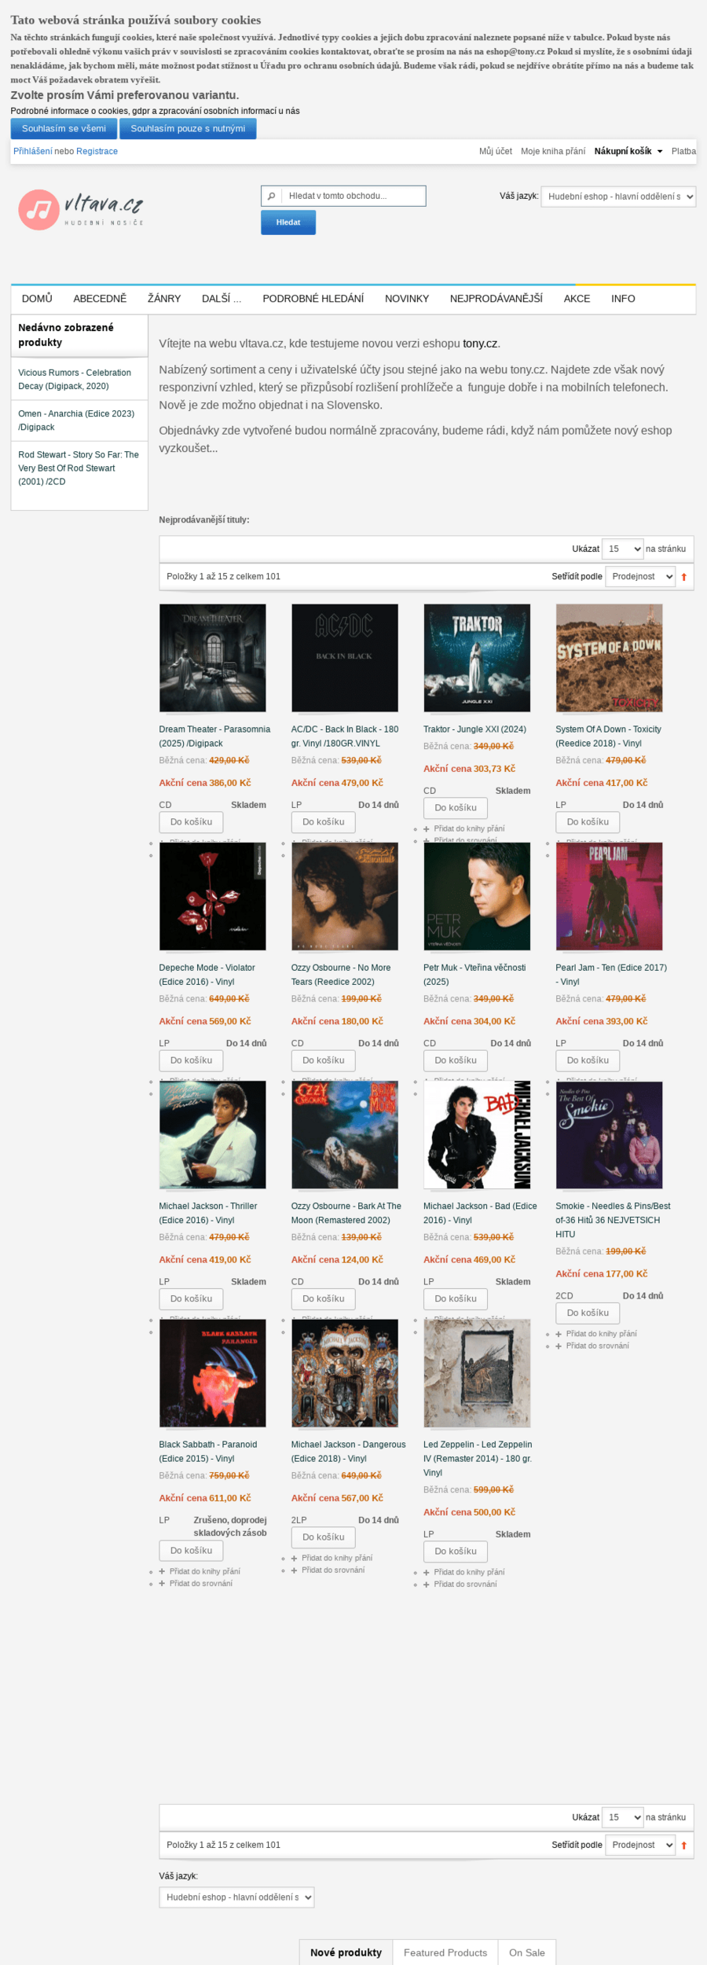Click plus icon to add Led Zeppelin IV to wishlist
707x1965 pixels.
point(427,1572)
